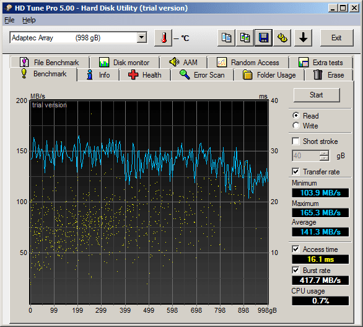Select the Benchmark tab

click(43, 74)
